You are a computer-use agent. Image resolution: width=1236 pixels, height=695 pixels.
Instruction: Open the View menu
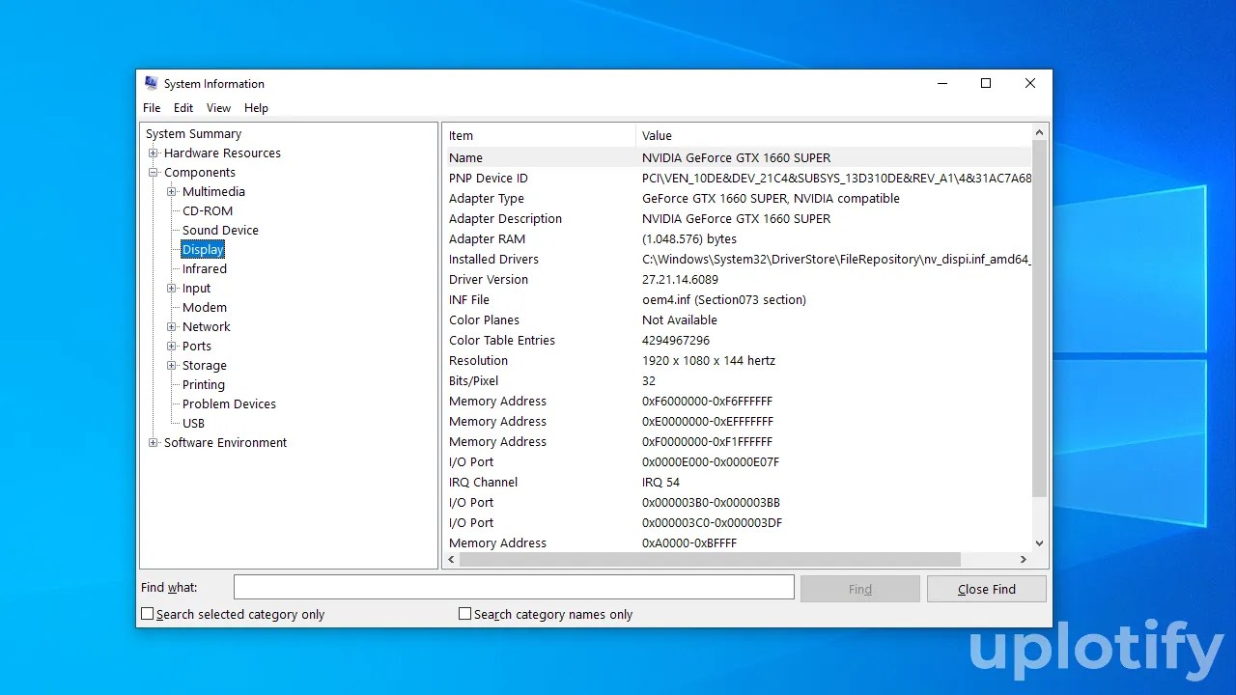click(x=219, y=108)
